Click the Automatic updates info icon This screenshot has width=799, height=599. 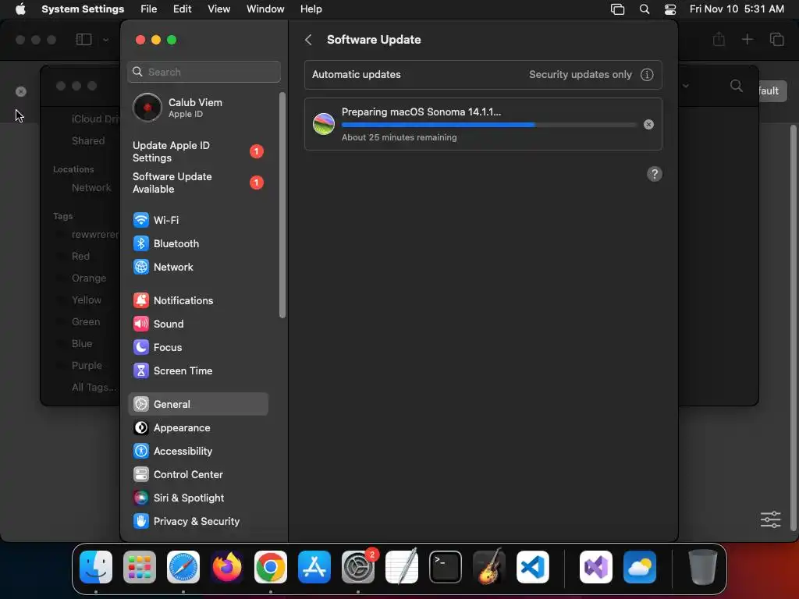click(x=647, y=74)
